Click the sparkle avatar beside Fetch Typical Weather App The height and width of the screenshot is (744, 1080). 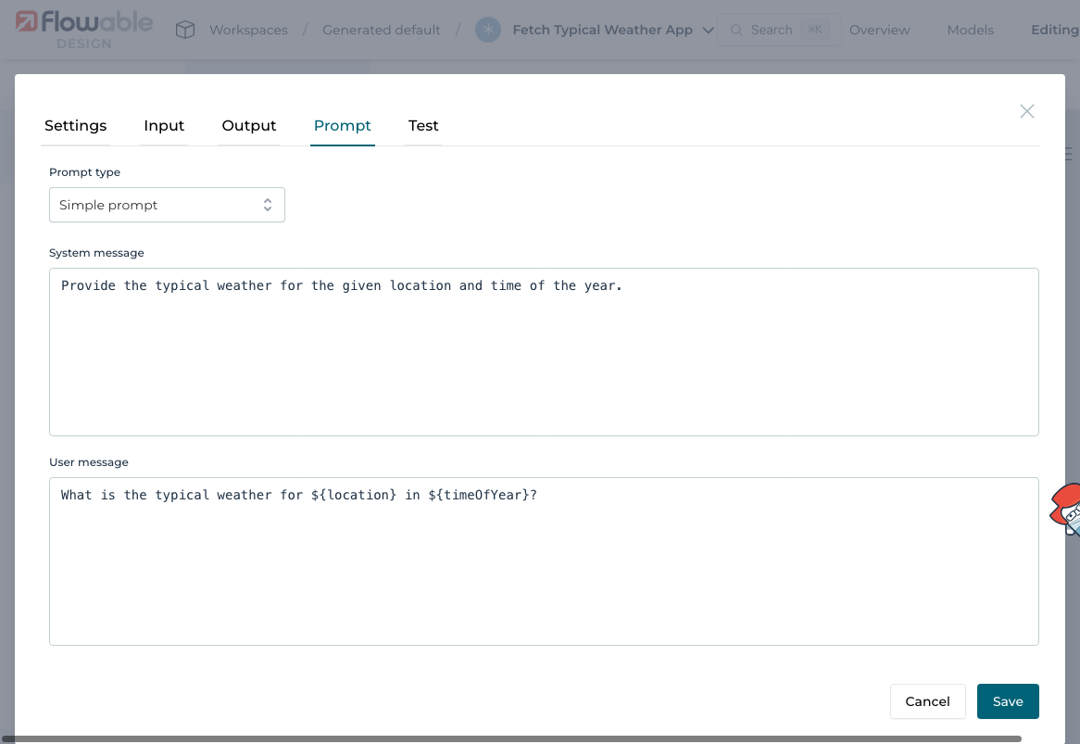488,30
